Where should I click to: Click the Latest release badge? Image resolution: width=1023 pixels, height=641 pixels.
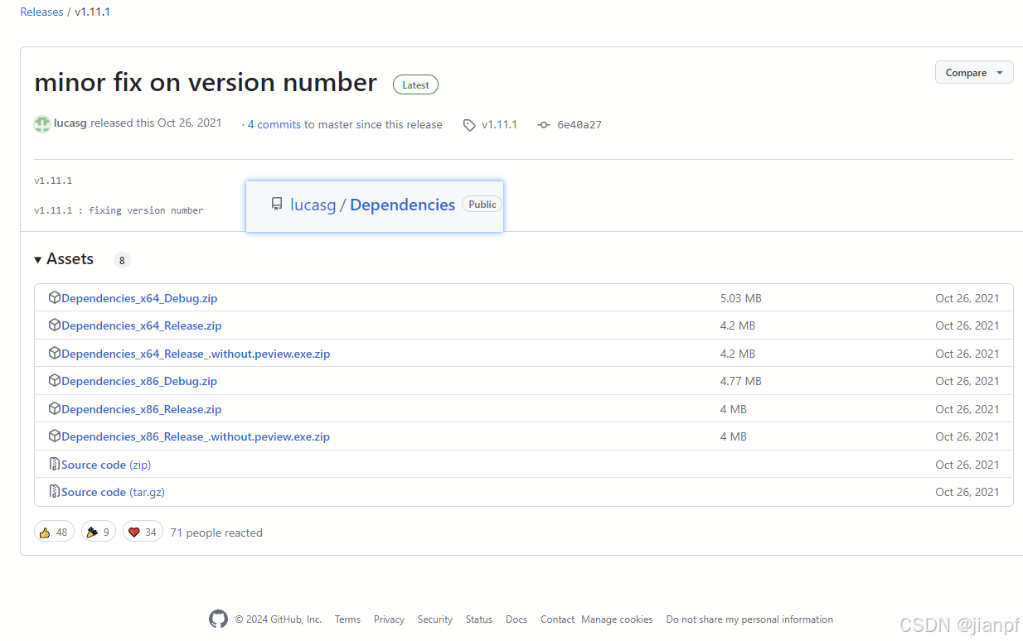tap(415, 84)
